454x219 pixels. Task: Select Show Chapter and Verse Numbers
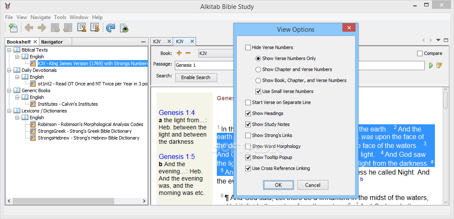[x=258, y=69]
